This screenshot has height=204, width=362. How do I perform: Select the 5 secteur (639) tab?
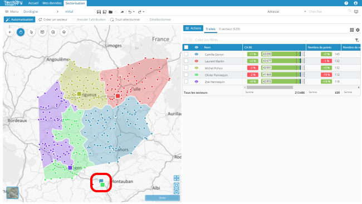click(229, 29)
